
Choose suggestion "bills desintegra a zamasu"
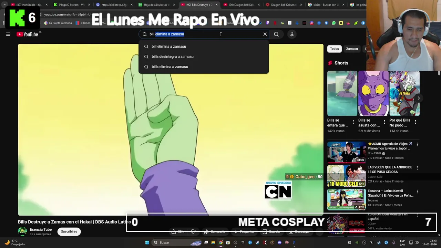(x=204, y=56)
